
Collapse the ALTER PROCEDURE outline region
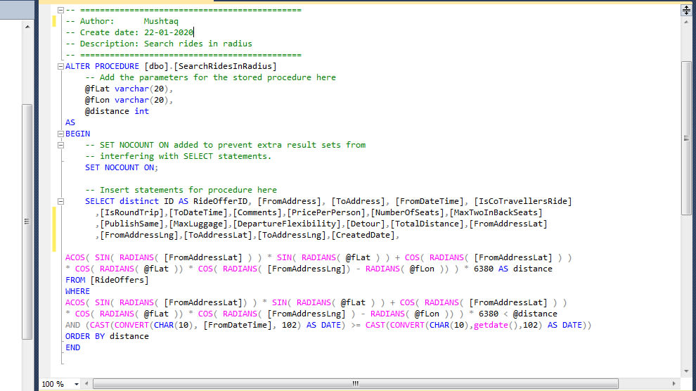pos(60,66)
